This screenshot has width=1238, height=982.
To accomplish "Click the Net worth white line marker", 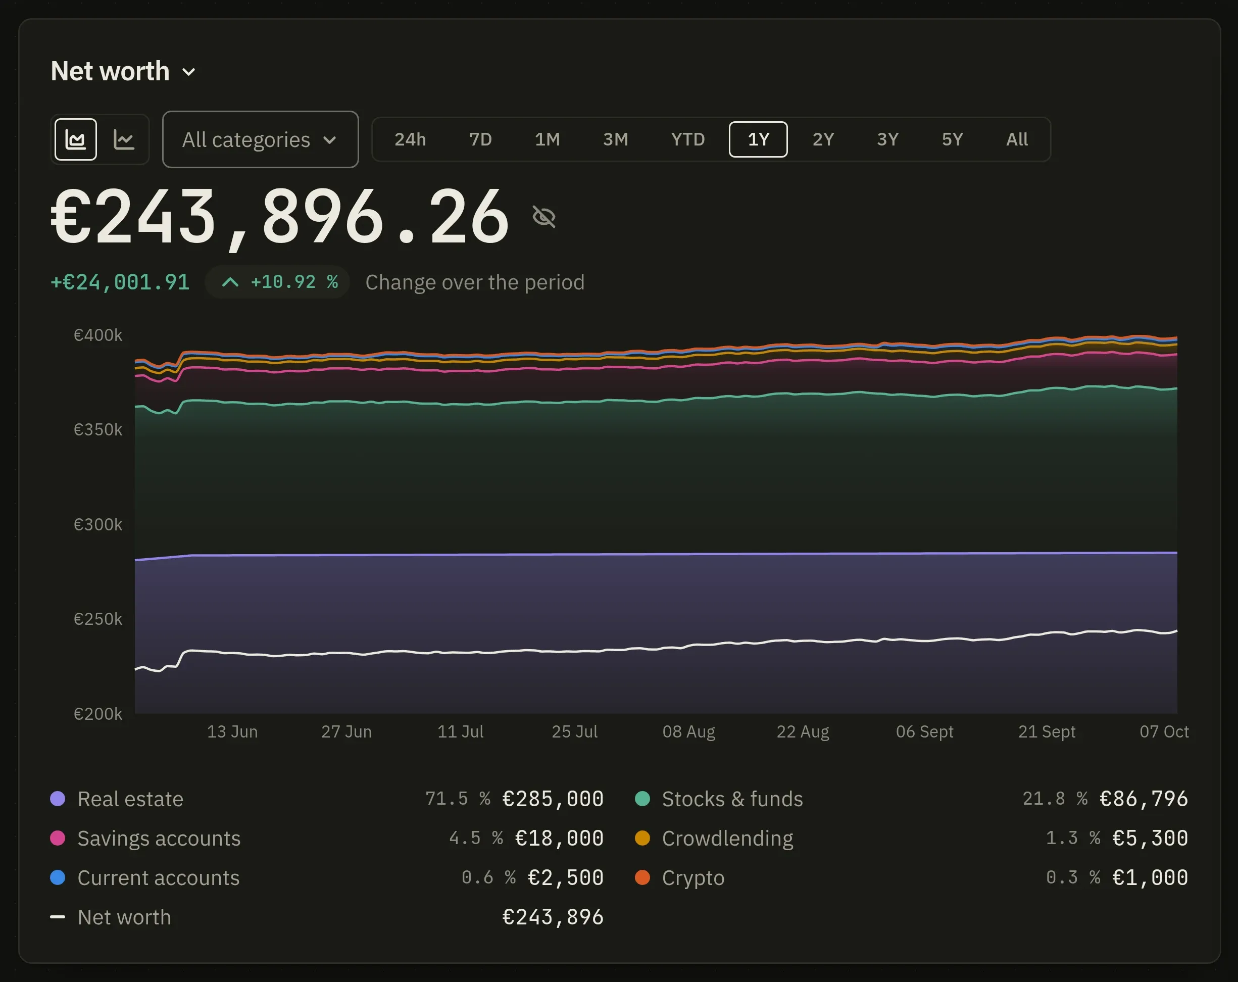I will 58,917.
